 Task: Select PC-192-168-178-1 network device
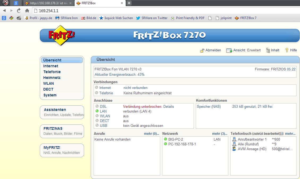click(182, 144)
